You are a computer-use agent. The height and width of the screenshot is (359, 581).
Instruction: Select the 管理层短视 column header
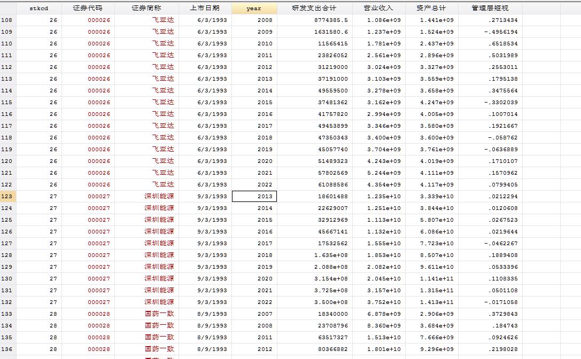tap(490, 8)
